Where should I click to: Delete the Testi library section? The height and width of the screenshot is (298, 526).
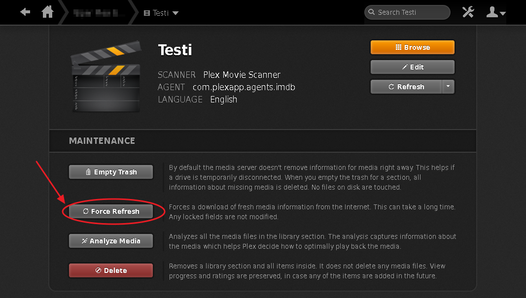click(110, 270)
